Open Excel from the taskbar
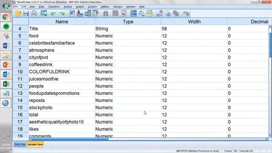The width and height of the screenshot is (272, 153). [6, 84]
